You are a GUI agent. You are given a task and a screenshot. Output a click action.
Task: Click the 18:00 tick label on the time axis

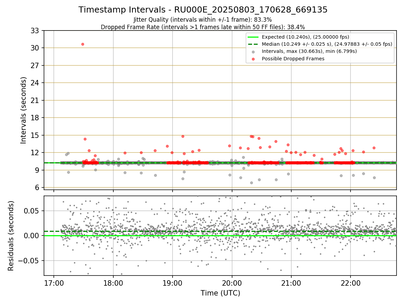click(x=113, y=282)
